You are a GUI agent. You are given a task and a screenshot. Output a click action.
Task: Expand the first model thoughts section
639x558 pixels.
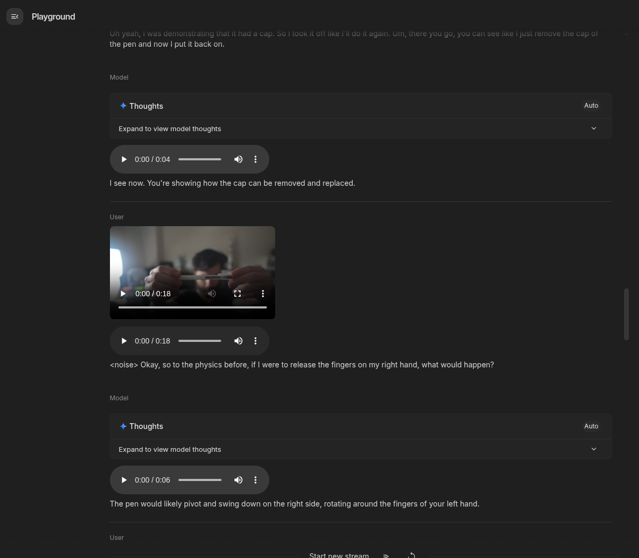pyautogui.click(x=593, y=128)
